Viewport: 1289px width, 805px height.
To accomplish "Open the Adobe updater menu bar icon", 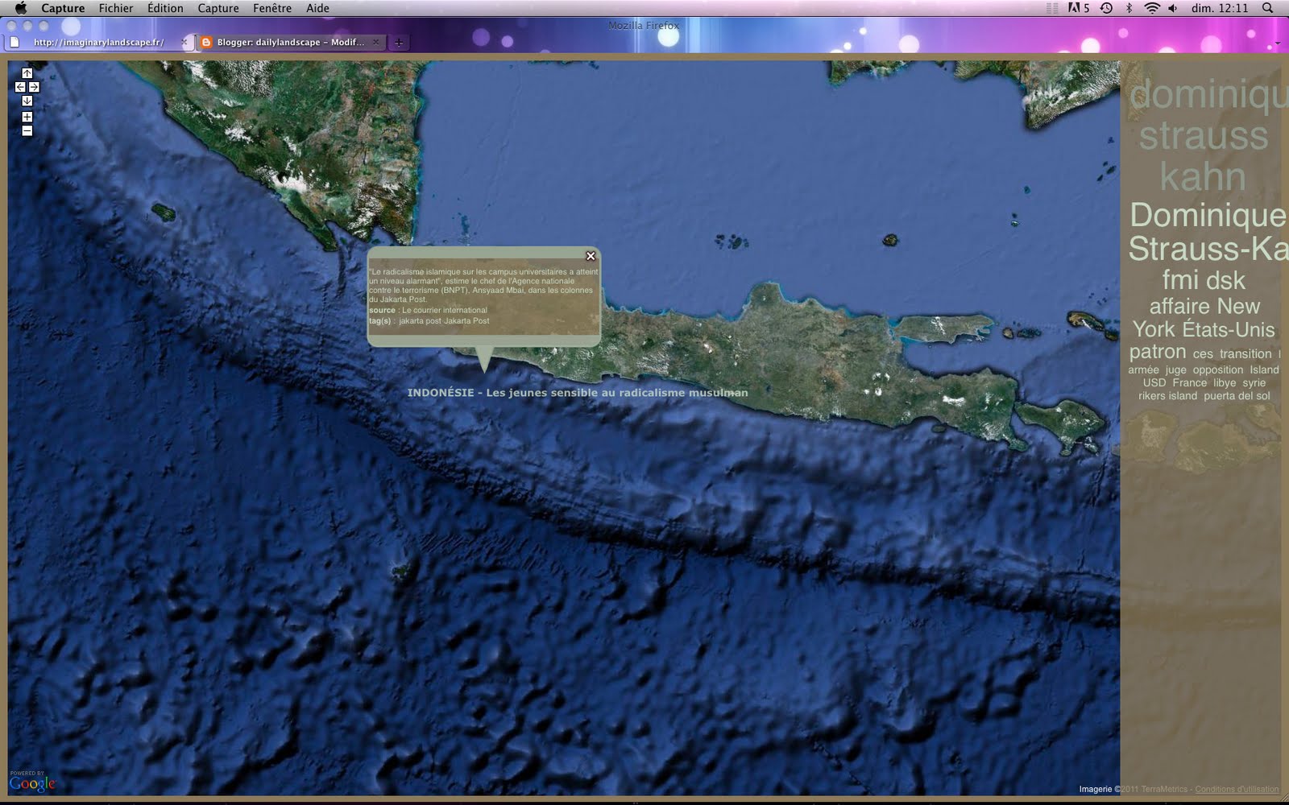I will pos(1079,8).
